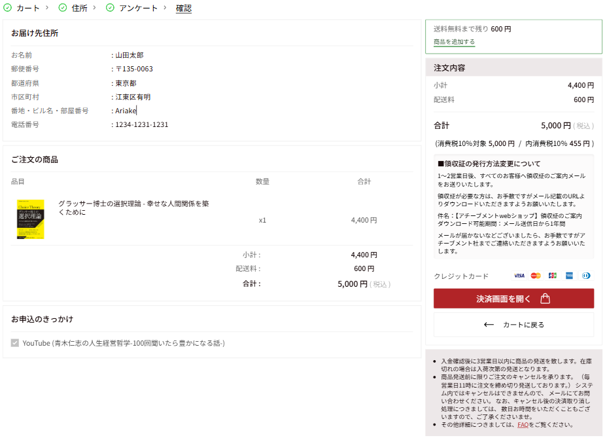This screenshot has width=605, height=438.
Task: Click the Mastercard icon
Action: [x=536, y=276]
